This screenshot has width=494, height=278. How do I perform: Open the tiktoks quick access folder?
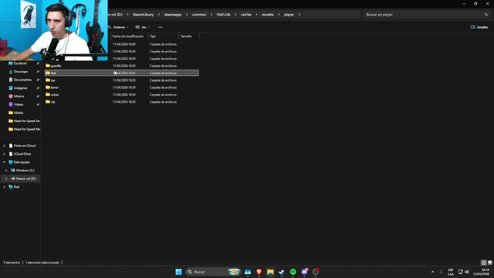coord(19,113)
